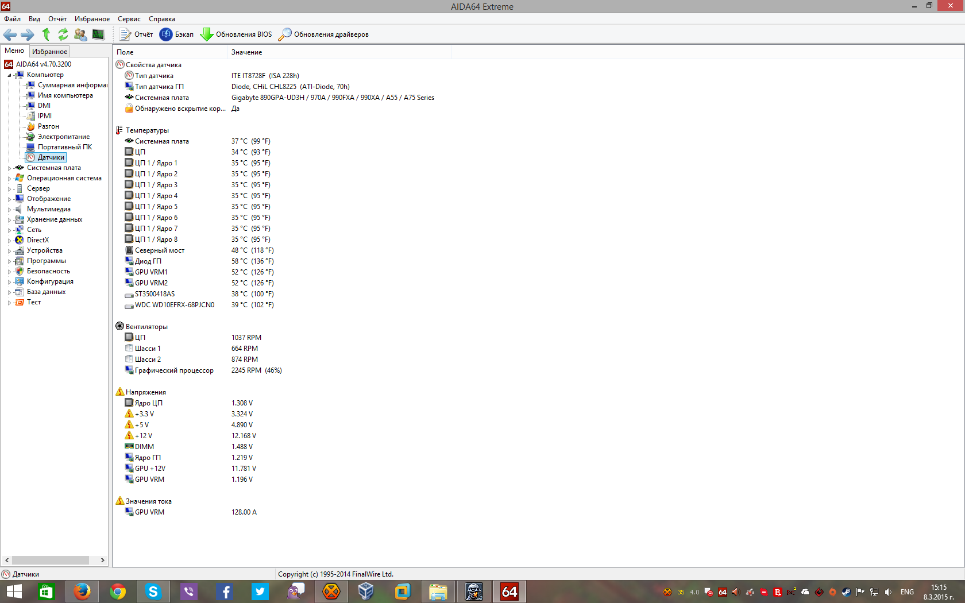Image resolution: width=965 pixels, height=603 pixels.
Task: Select Имя компьютера tree item
Action: click(x=65, y=95)
